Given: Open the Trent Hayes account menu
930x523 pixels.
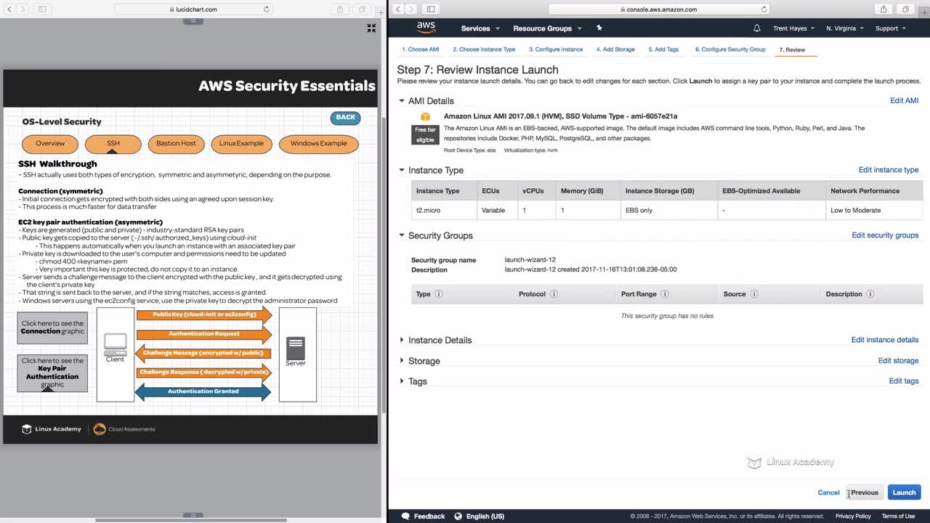Looking at the screenshot, I should click(x=793, y=28).
